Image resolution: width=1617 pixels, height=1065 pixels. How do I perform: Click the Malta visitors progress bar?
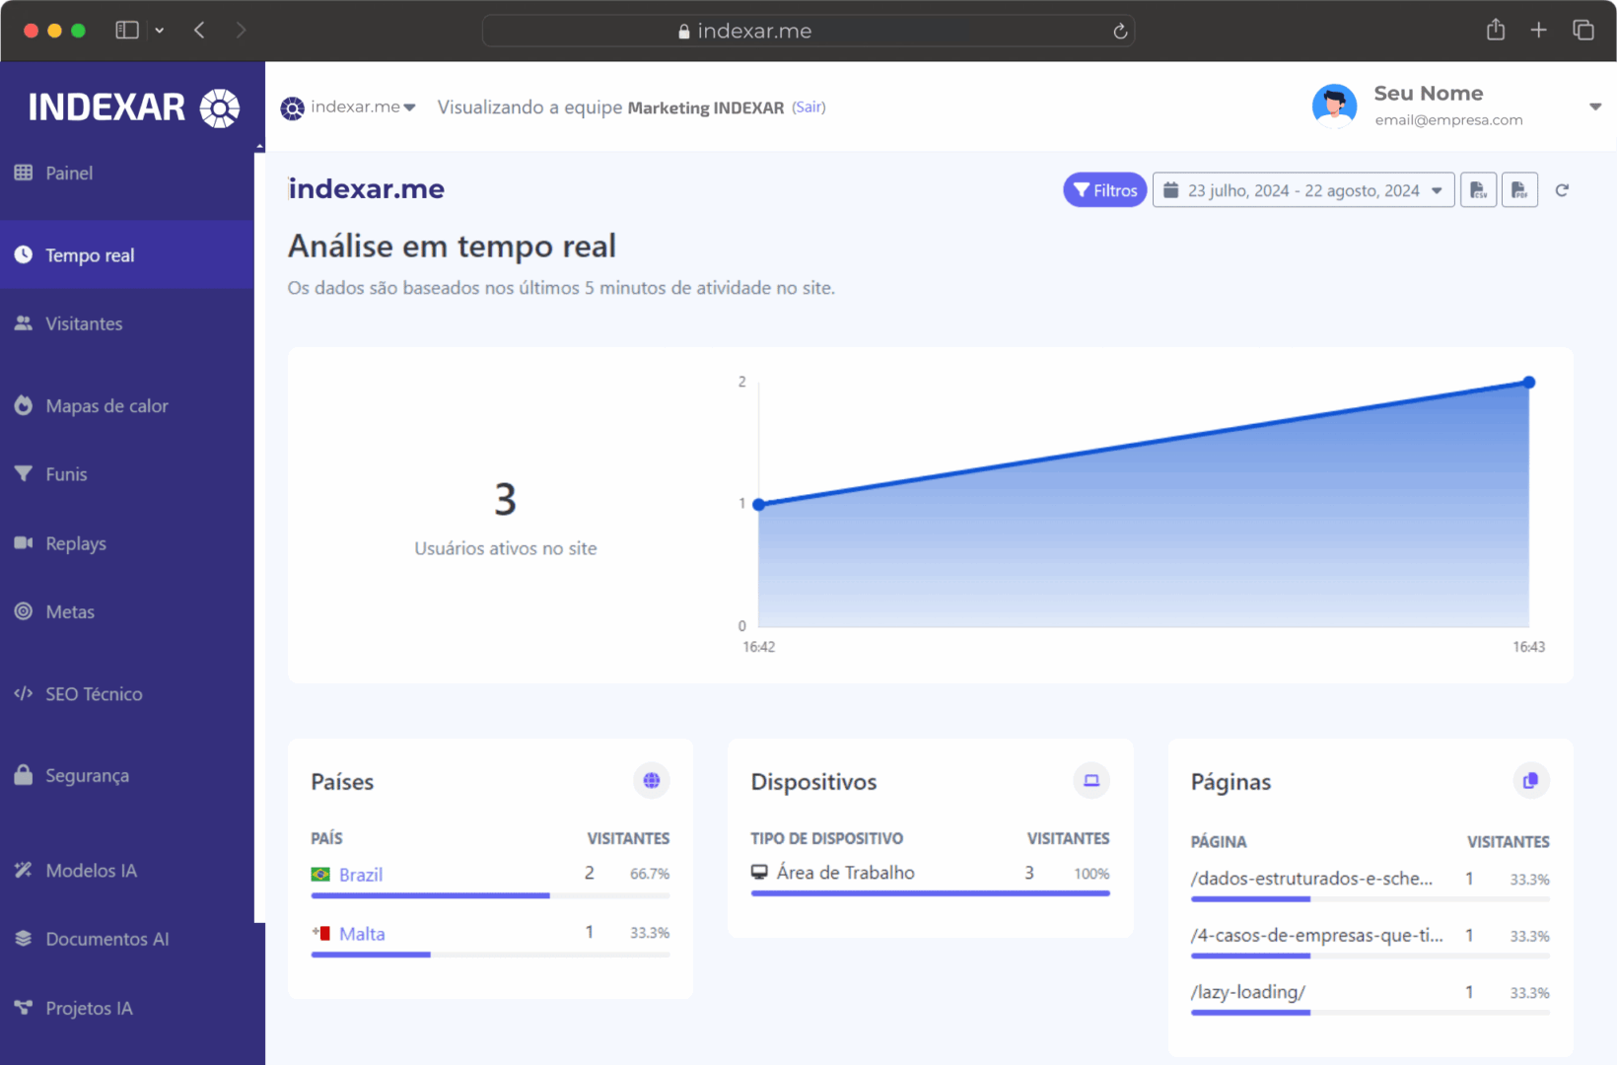pyautogui.click(x=490, y=955)
